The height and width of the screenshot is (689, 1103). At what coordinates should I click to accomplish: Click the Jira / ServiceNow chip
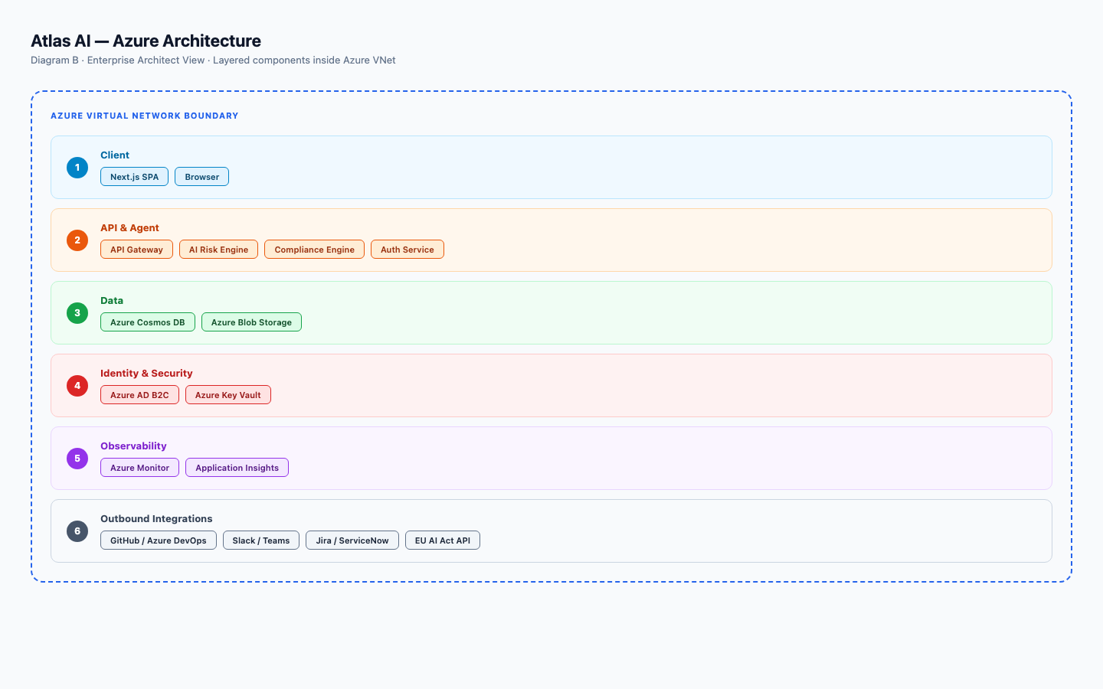coord(352,540)
